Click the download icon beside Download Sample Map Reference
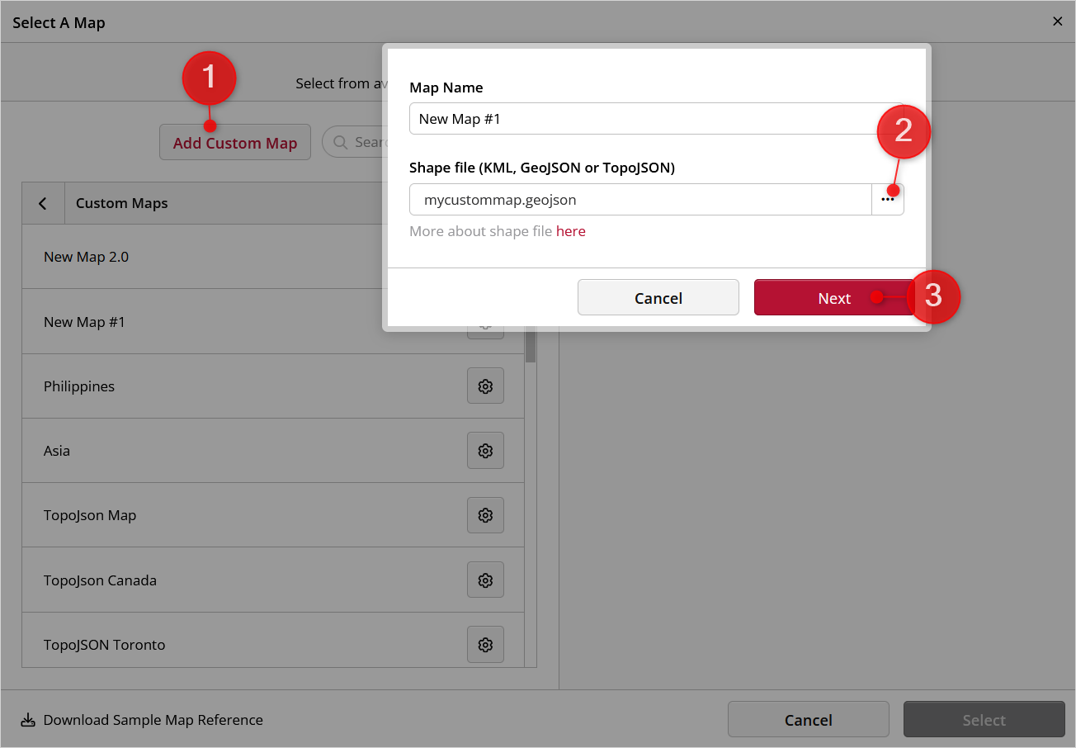Screen dimensions: 1076x748 pos(27,719)
